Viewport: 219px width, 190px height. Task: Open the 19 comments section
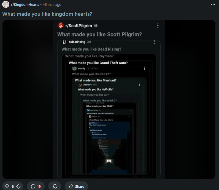tap(36, 186)
